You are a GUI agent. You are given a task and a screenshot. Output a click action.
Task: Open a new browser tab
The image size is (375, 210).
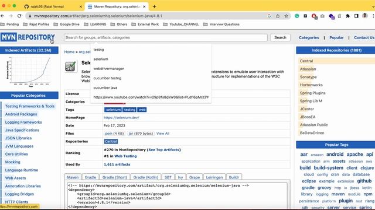(x=154, y=6)
